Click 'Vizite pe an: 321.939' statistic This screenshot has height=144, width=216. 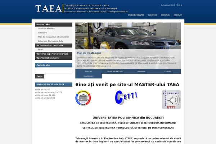tap(45, 98)
